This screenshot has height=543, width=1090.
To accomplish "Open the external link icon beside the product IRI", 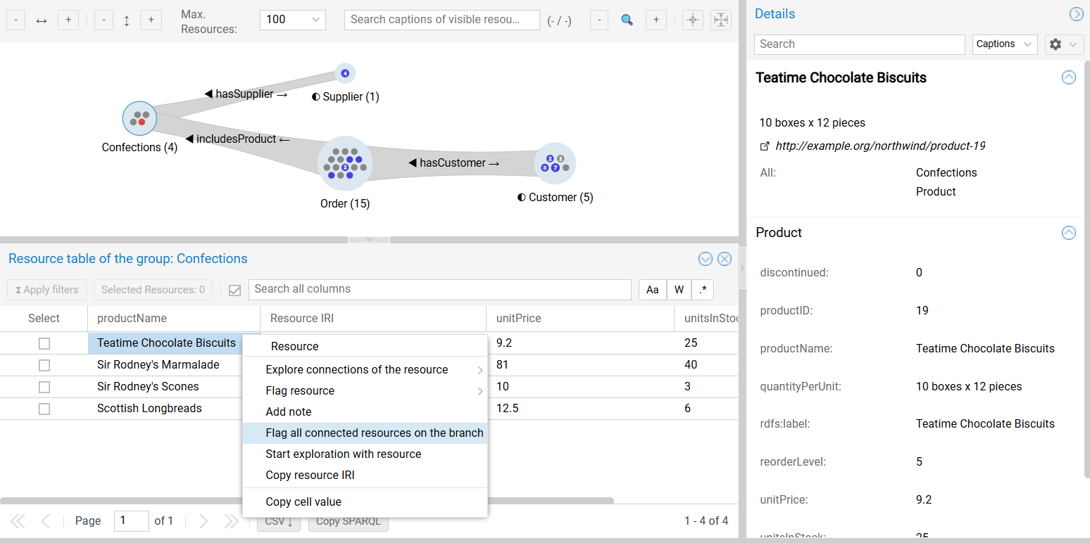I will tap(765, 146).
